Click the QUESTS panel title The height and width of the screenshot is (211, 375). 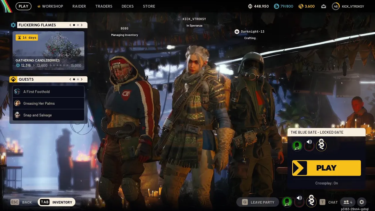pyautogui.click(x=26, y=79)
